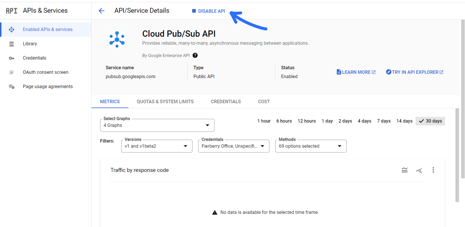The image size is (465, 227).
Task: Open Traffic chart more options menu
Action: 433,170
